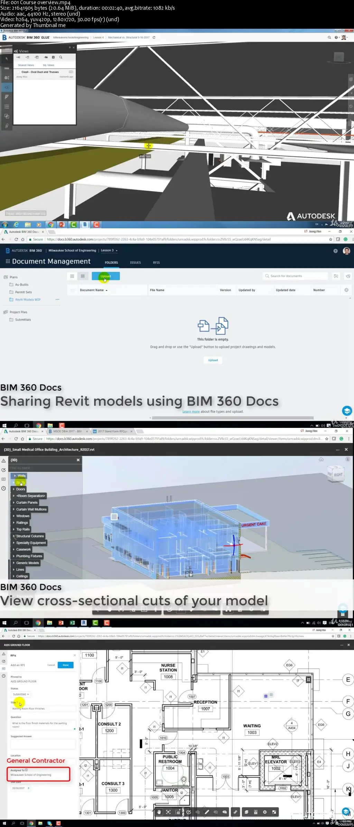Image resolution: width=354 pixels, height=827 pixels.
Task: Switch to the FOLDERS tab
Action: coord(111,263)
